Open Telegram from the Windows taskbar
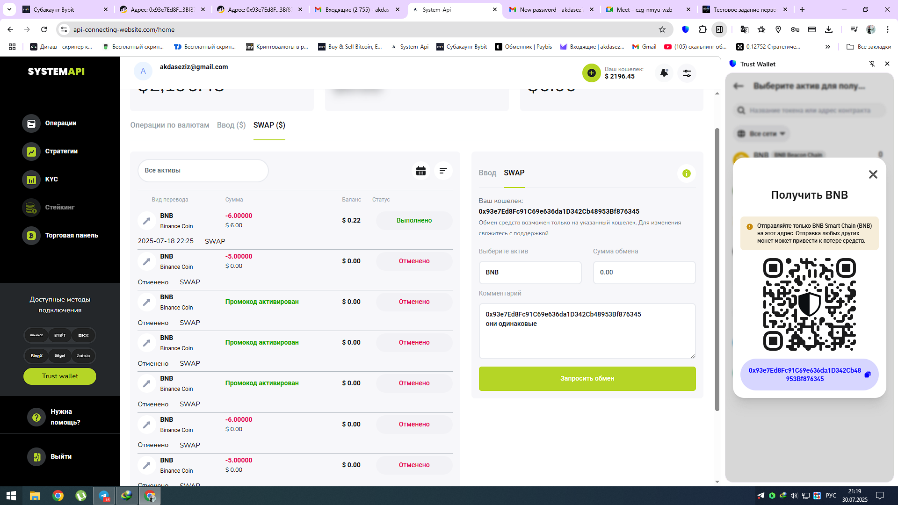Viewport: 898px width, 505px height. click(x=104, y=496)
